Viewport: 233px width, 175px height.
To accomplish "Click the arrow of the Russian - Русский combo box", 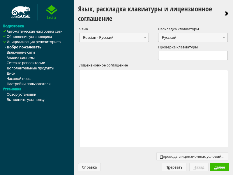I will tap(145, 37).
